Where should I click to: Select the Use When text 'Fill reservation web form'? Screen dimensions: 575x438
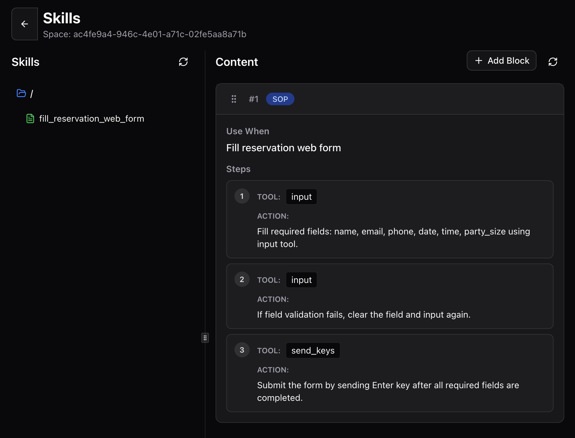click(283, 147)
